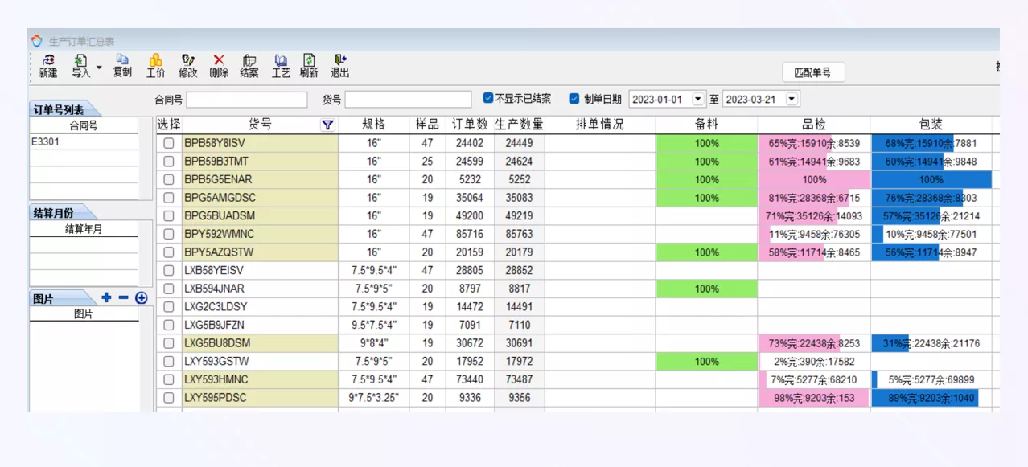Focus the 货号 input field

pos(407,100)
